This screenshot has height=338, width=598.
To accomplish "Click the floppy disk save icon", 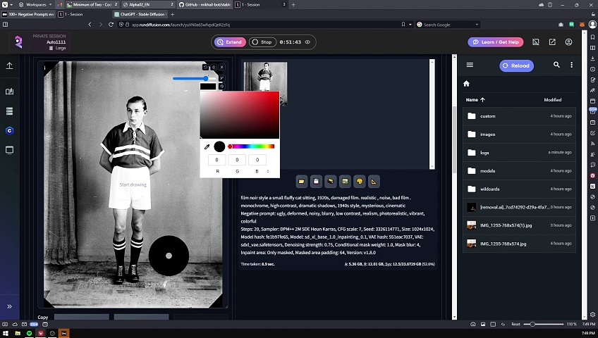I will coord(316,181).
